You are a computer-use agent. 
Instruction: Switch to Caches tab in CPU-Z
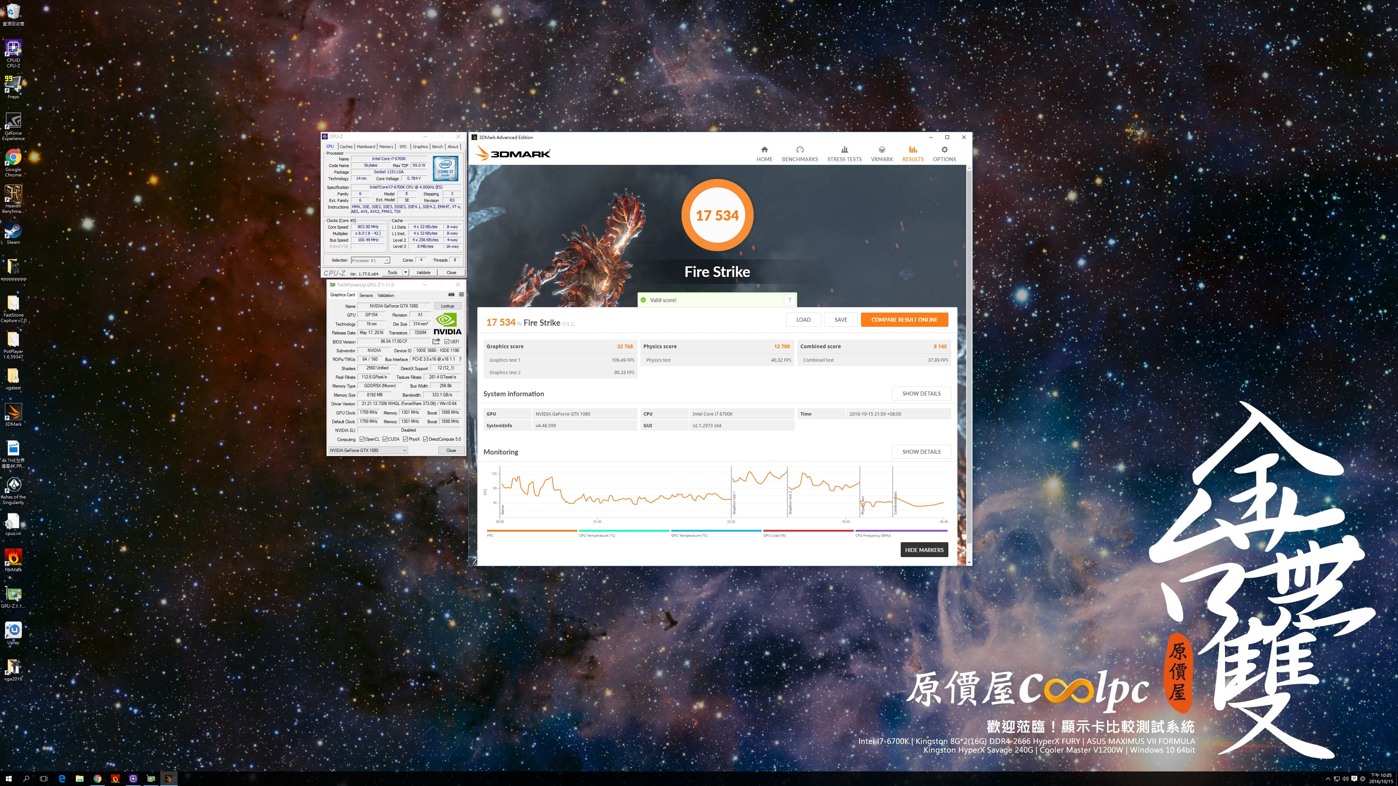coord(346,146)
